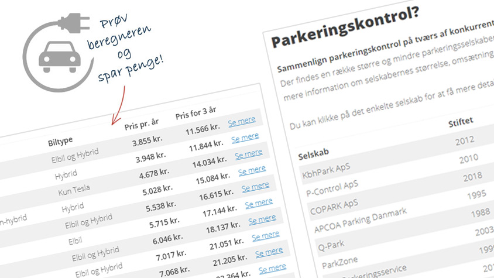Click the red handwritten arrow
The height and width of the screenshot is (278, 494).
119,104
